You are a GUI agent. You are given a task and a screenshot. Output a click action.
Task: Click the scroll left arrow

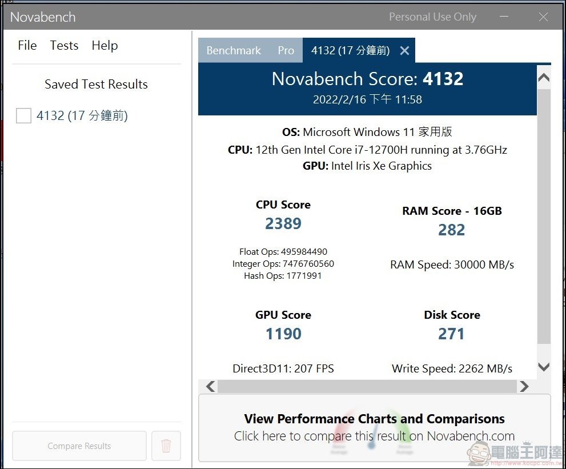(x=211, y=387)
